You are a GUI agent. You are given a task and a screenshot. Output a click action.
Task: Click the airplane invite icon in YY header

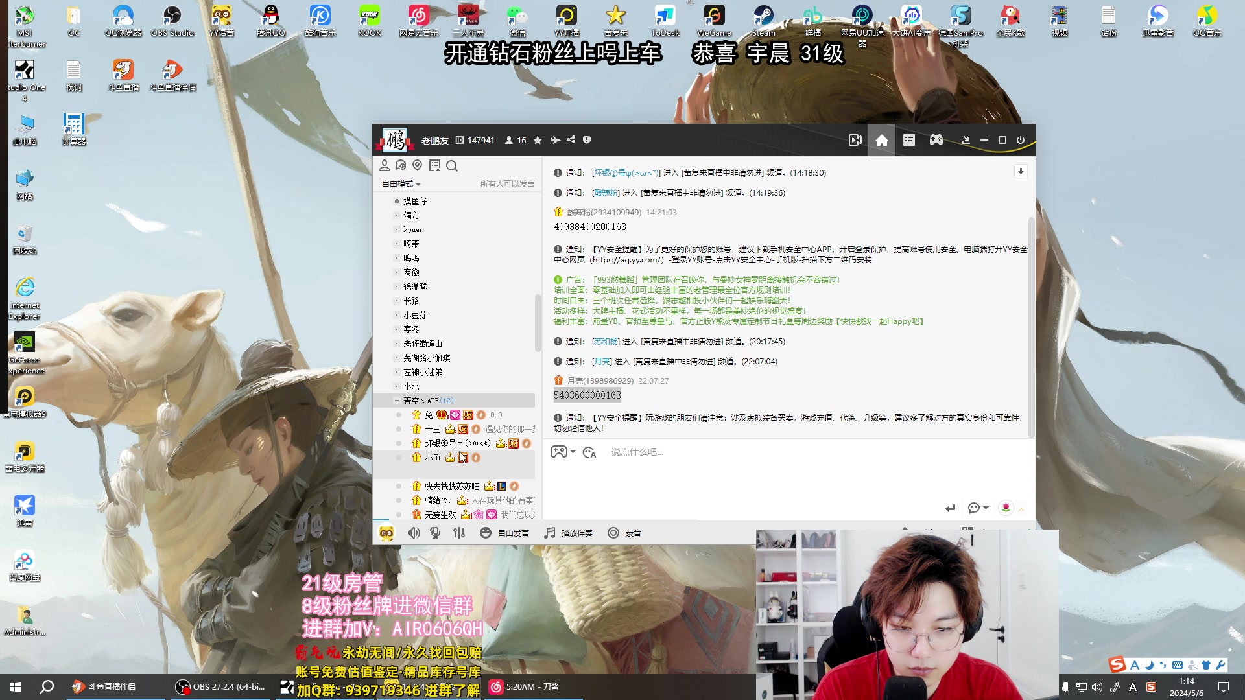[x=555, y=140]
